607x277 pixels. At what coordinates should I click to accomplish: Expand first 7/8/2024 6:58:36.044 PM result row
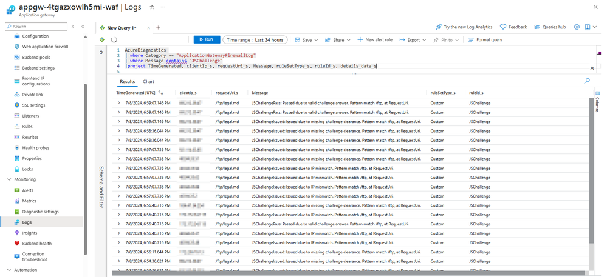click(118, 130)
